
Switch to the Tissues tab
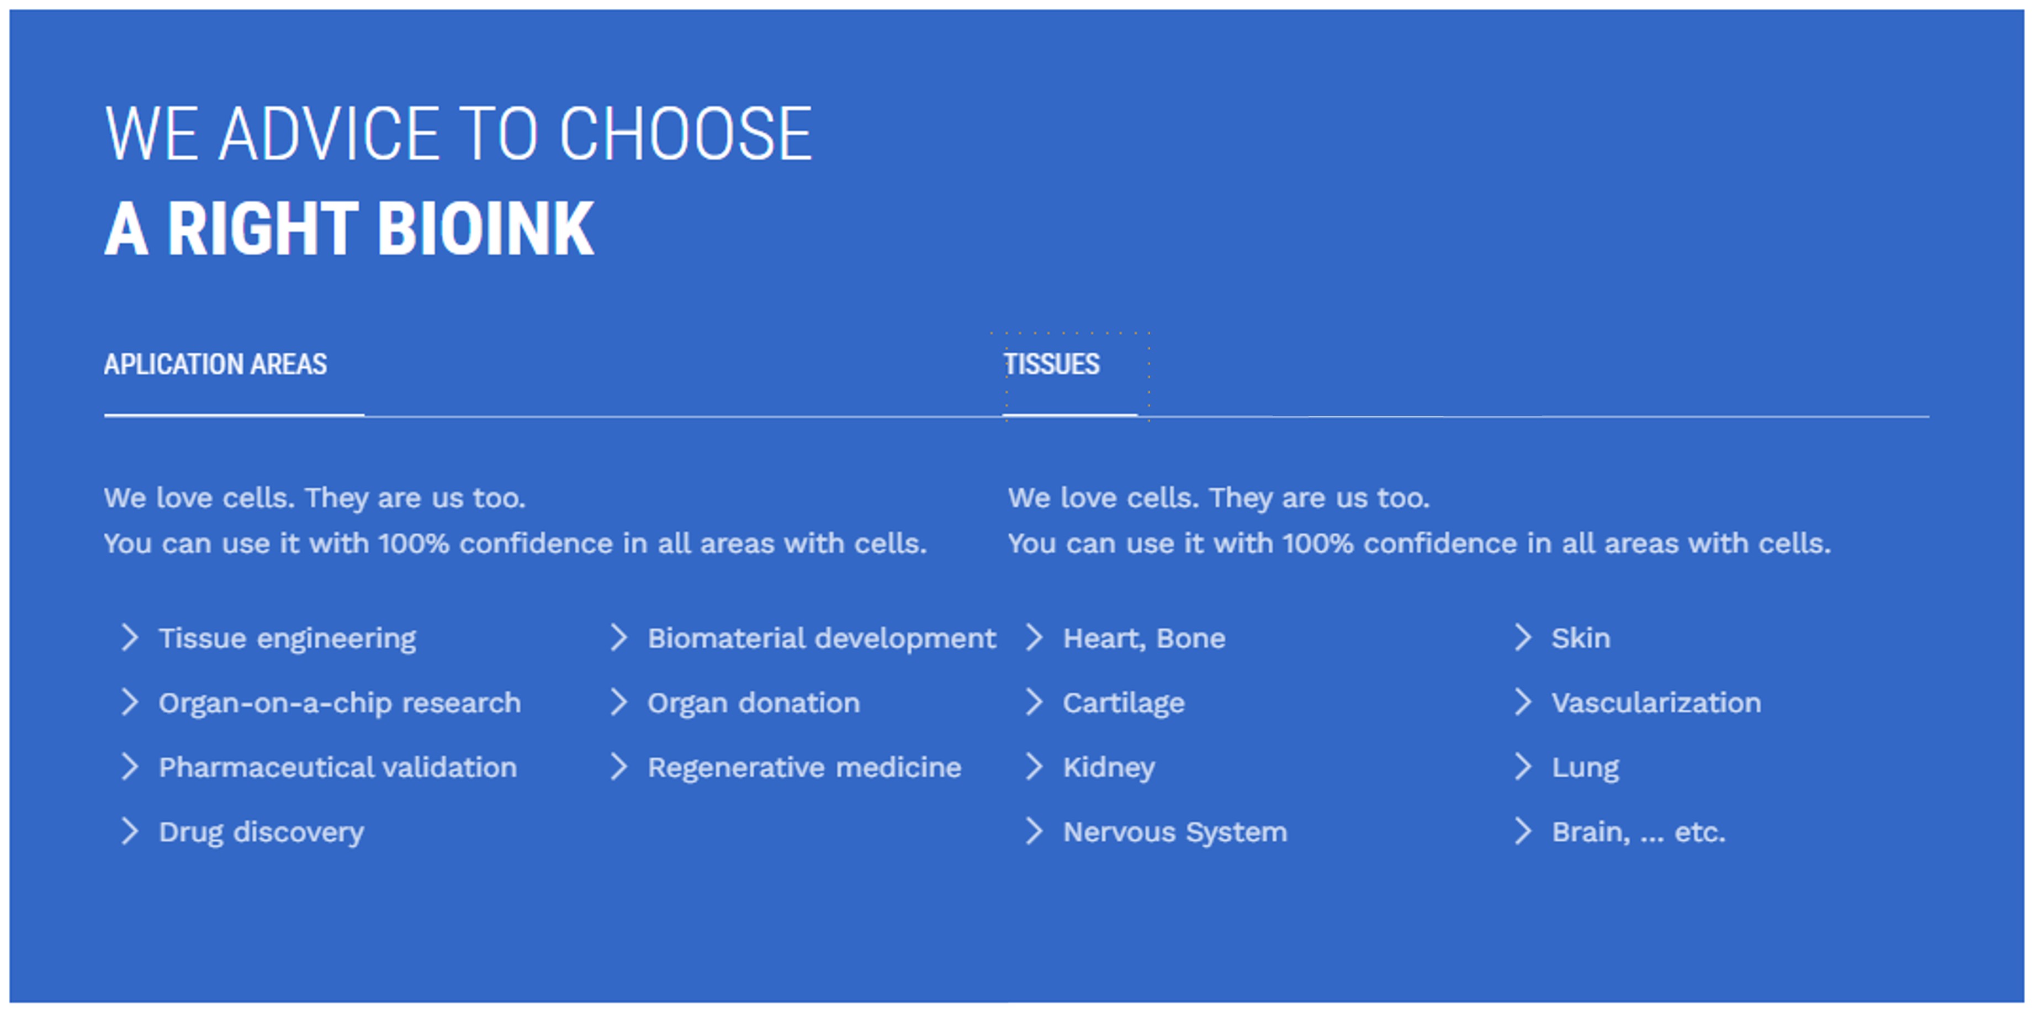pos(1051,365)
